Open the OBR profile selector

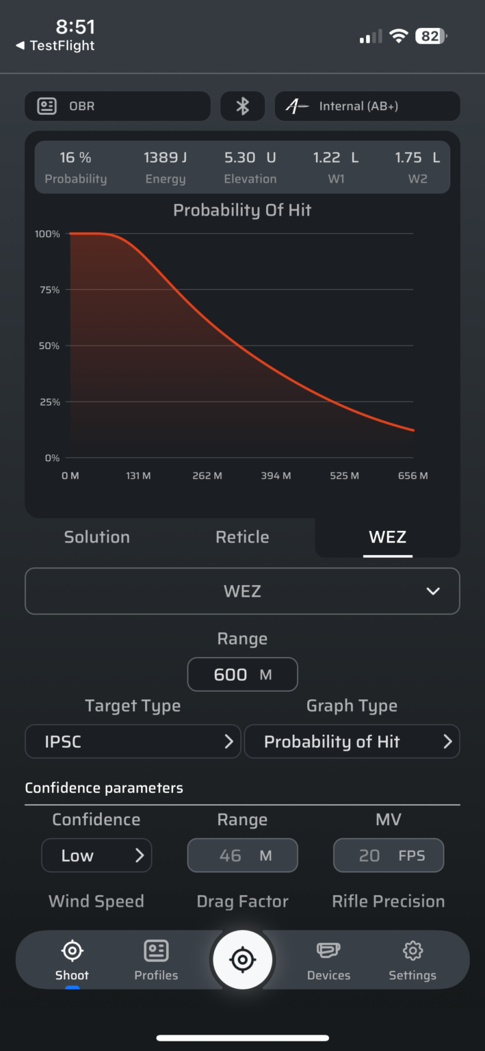click(x=117, y=106)
